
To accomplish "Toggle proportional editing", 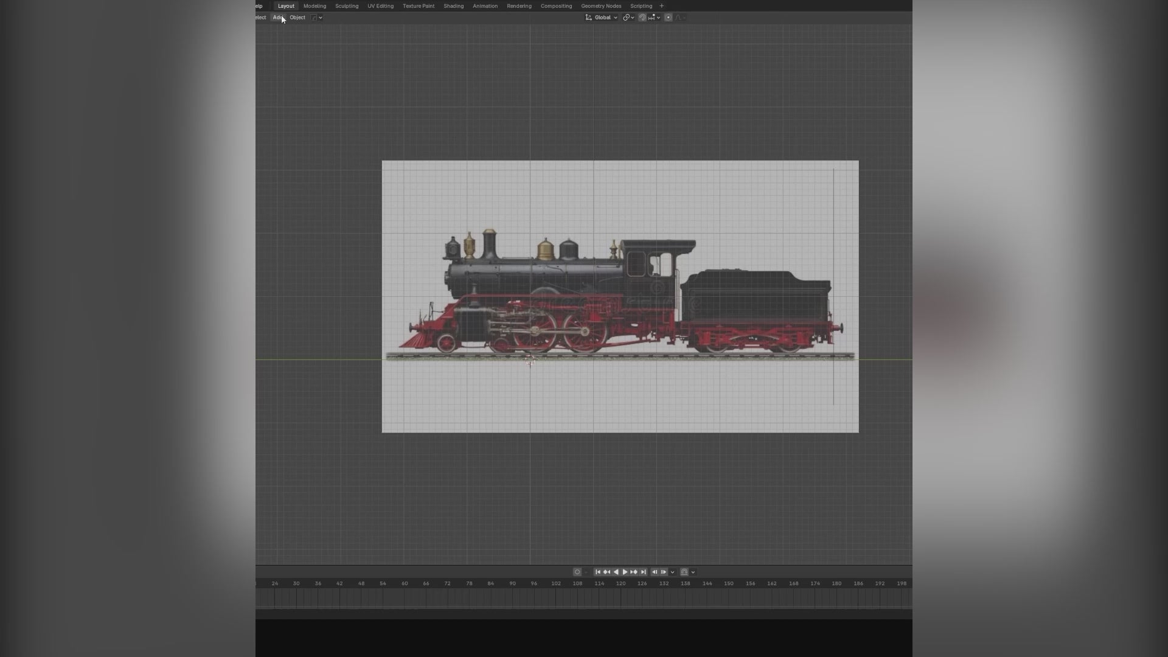I will pos(668,18).
